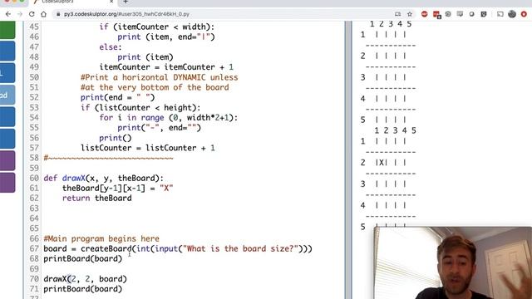Open a new browser tab

point(126,2)
